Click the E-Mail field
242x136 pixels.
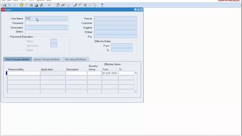(x=116, y=32)
